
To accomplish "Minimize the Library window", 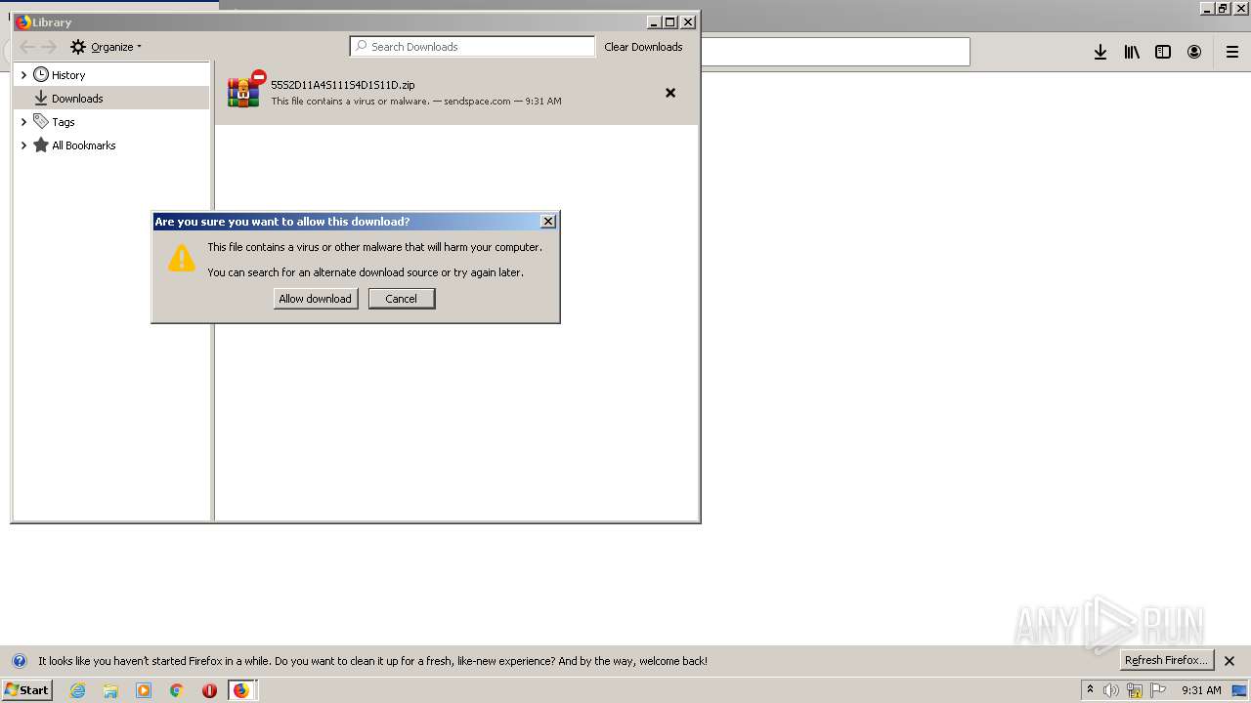I will pyautogui.click(x=654, y=22).
